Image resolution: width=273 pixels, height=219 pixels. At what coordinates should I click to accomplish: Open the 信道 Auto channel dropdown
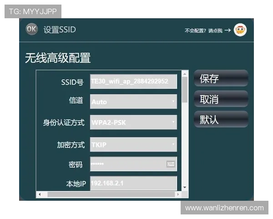point(133,101)
